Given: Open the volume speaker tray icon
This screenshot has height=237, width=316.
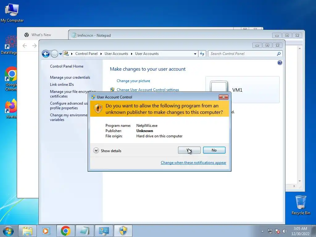Looking at the screenshot, I should pyautogui.click(x=285, y=231).
